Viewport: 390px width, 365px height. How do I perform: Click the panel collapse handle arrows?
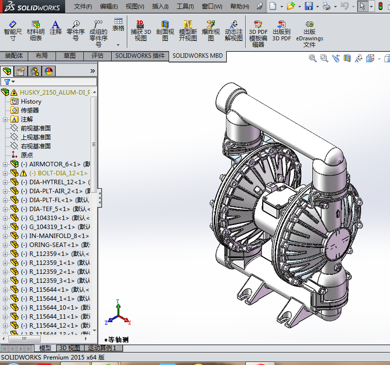(x=99, y=198)
